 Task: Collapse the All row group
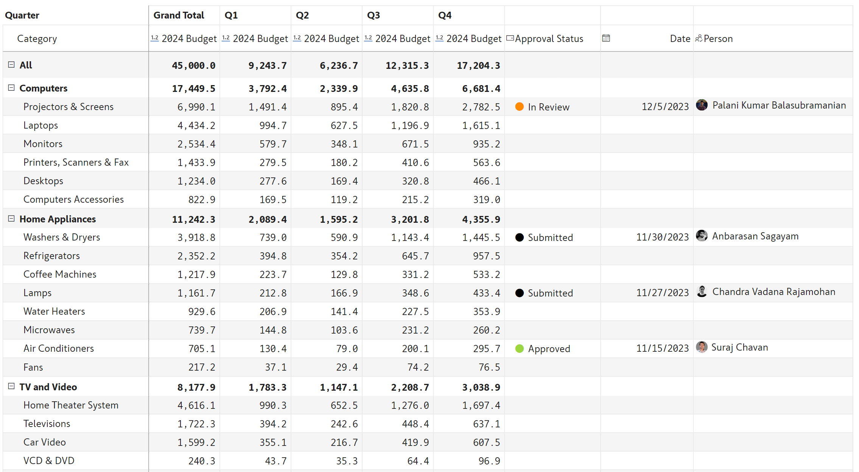pyautogui.click(x=11, y=65)
